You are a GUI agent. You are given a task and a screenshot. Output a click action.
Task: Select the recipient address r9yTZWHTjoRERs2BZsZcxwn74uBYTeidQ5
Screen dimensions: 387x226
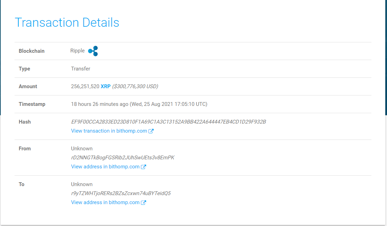coord(121,193)
